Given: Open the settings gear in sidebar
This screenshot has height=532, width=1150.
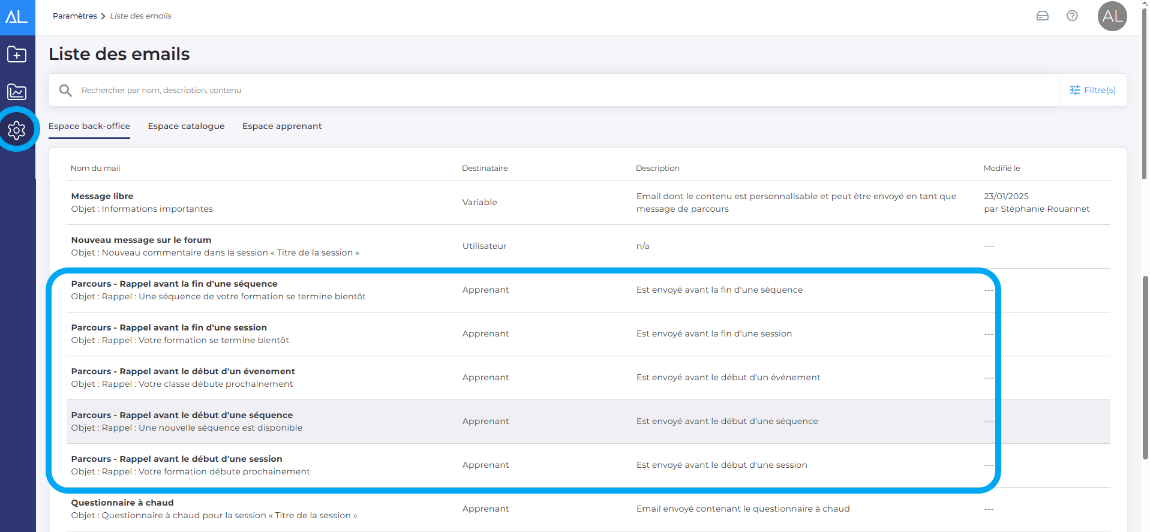Looking at the screenshot, I should click(x=17, y=130).
